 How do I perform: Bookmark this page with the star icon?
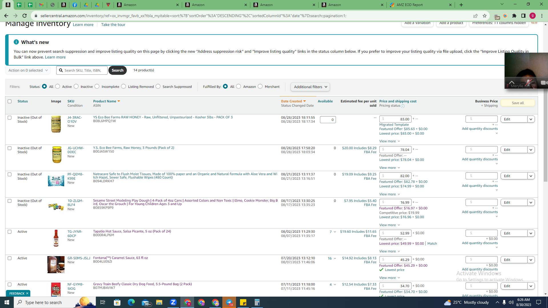(485, 16)
